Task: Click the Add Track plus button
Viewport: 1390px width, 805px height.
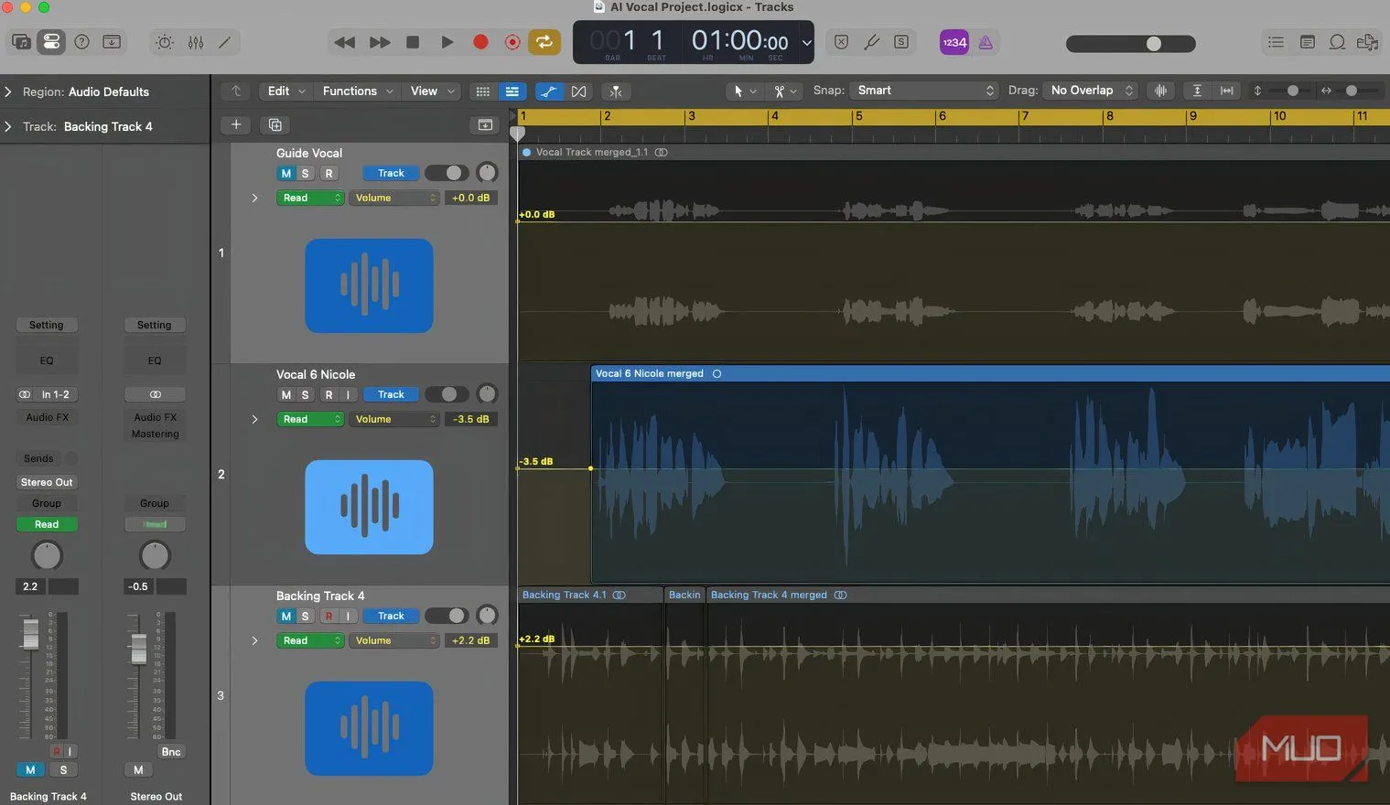Action: point(235,124)
